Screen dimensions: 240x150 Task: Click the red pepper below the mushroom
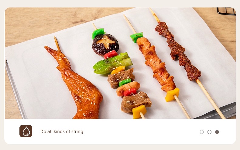[111, 54]
